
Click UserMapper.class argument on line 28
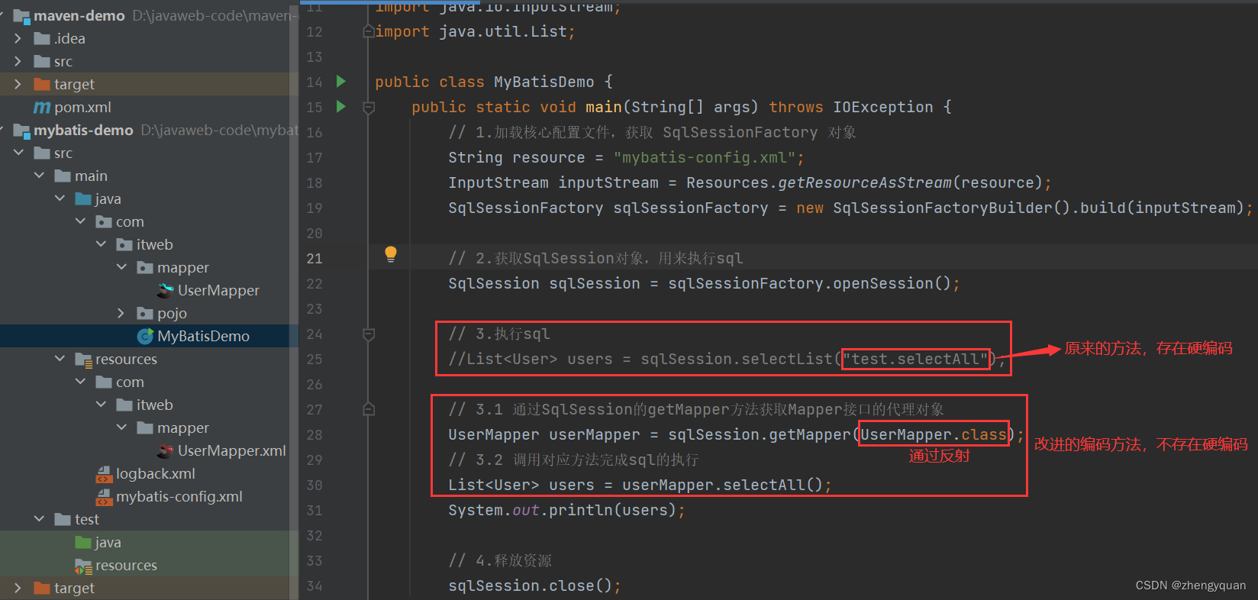pyautogui.click(x=933, y=434)
